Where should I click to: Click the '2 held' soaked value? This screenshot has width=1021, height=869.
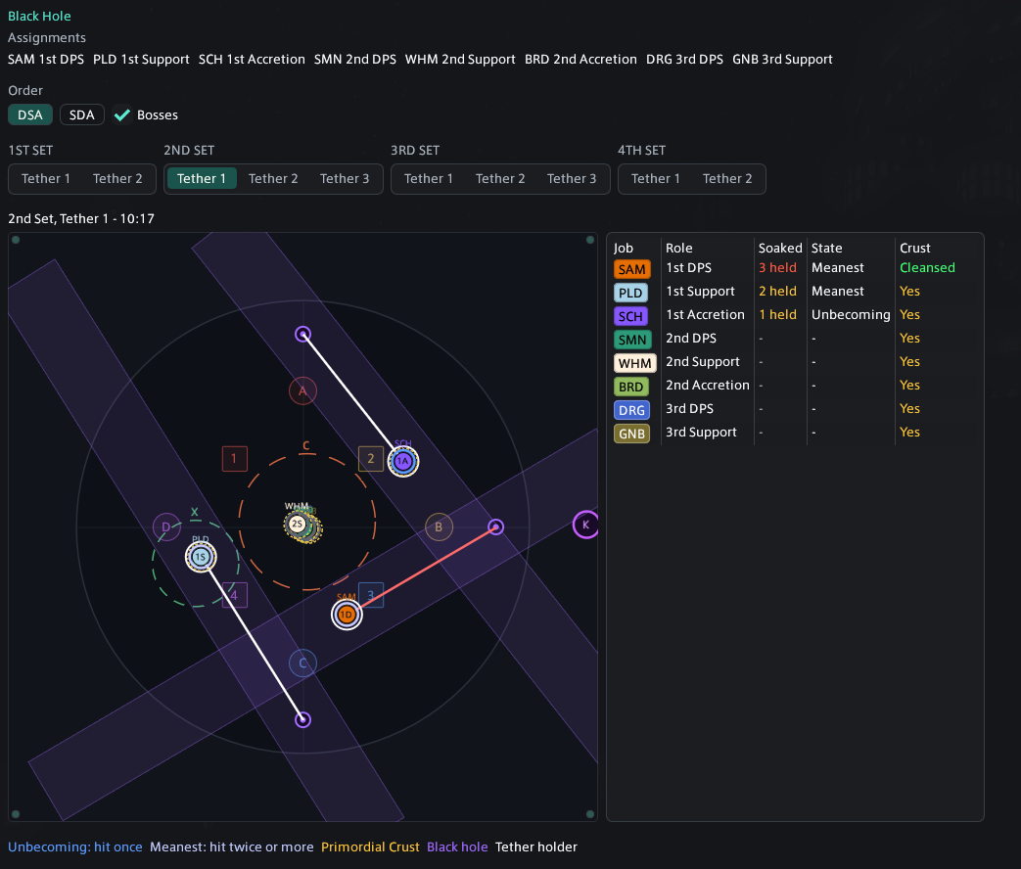coord(777,291)
